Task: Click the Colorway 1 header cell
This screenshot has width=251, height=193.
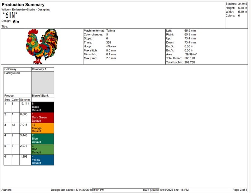Action: [x=43, y=69]
